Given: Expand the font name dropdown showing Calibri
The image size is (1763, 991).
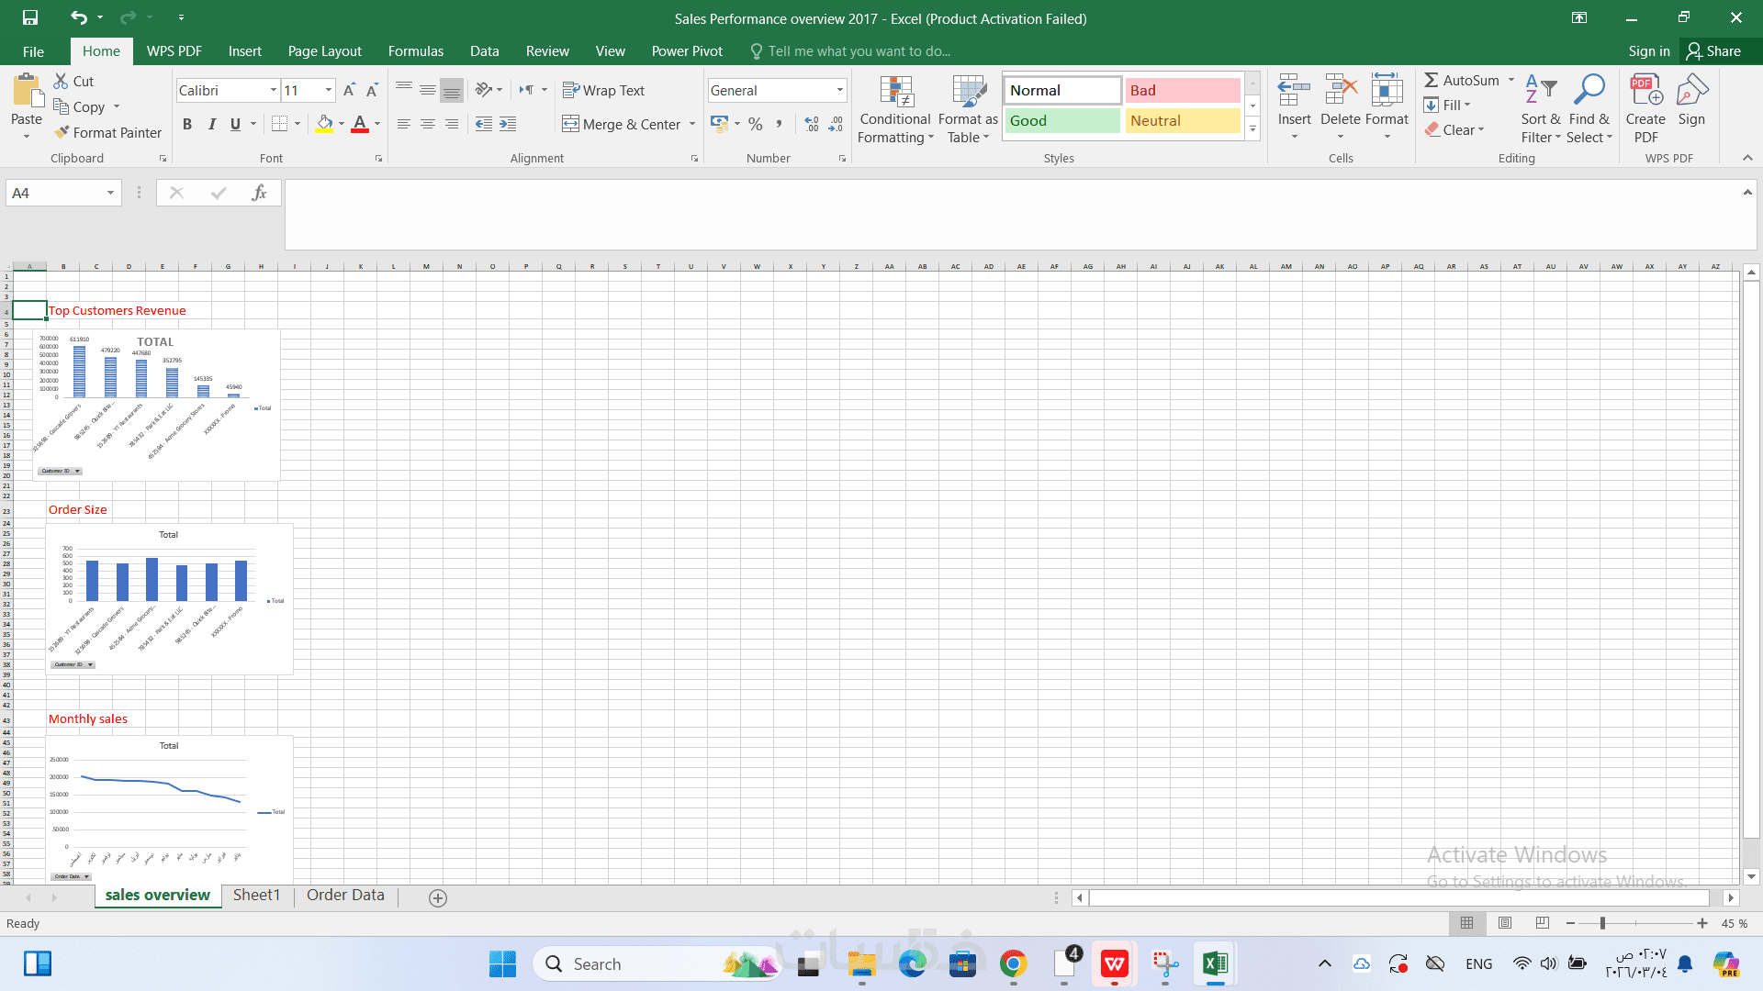Looking at the screenshot, I should [273, 90].
